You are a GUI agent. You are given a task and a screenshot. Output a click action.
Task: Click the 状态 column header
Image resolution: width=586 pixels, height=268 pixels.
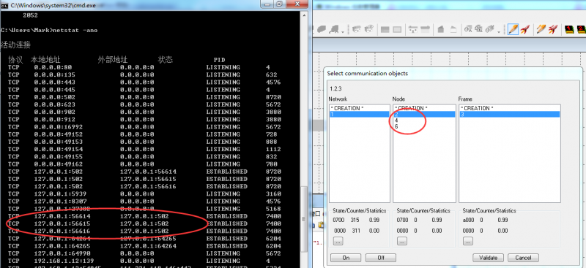coord(166,60)
